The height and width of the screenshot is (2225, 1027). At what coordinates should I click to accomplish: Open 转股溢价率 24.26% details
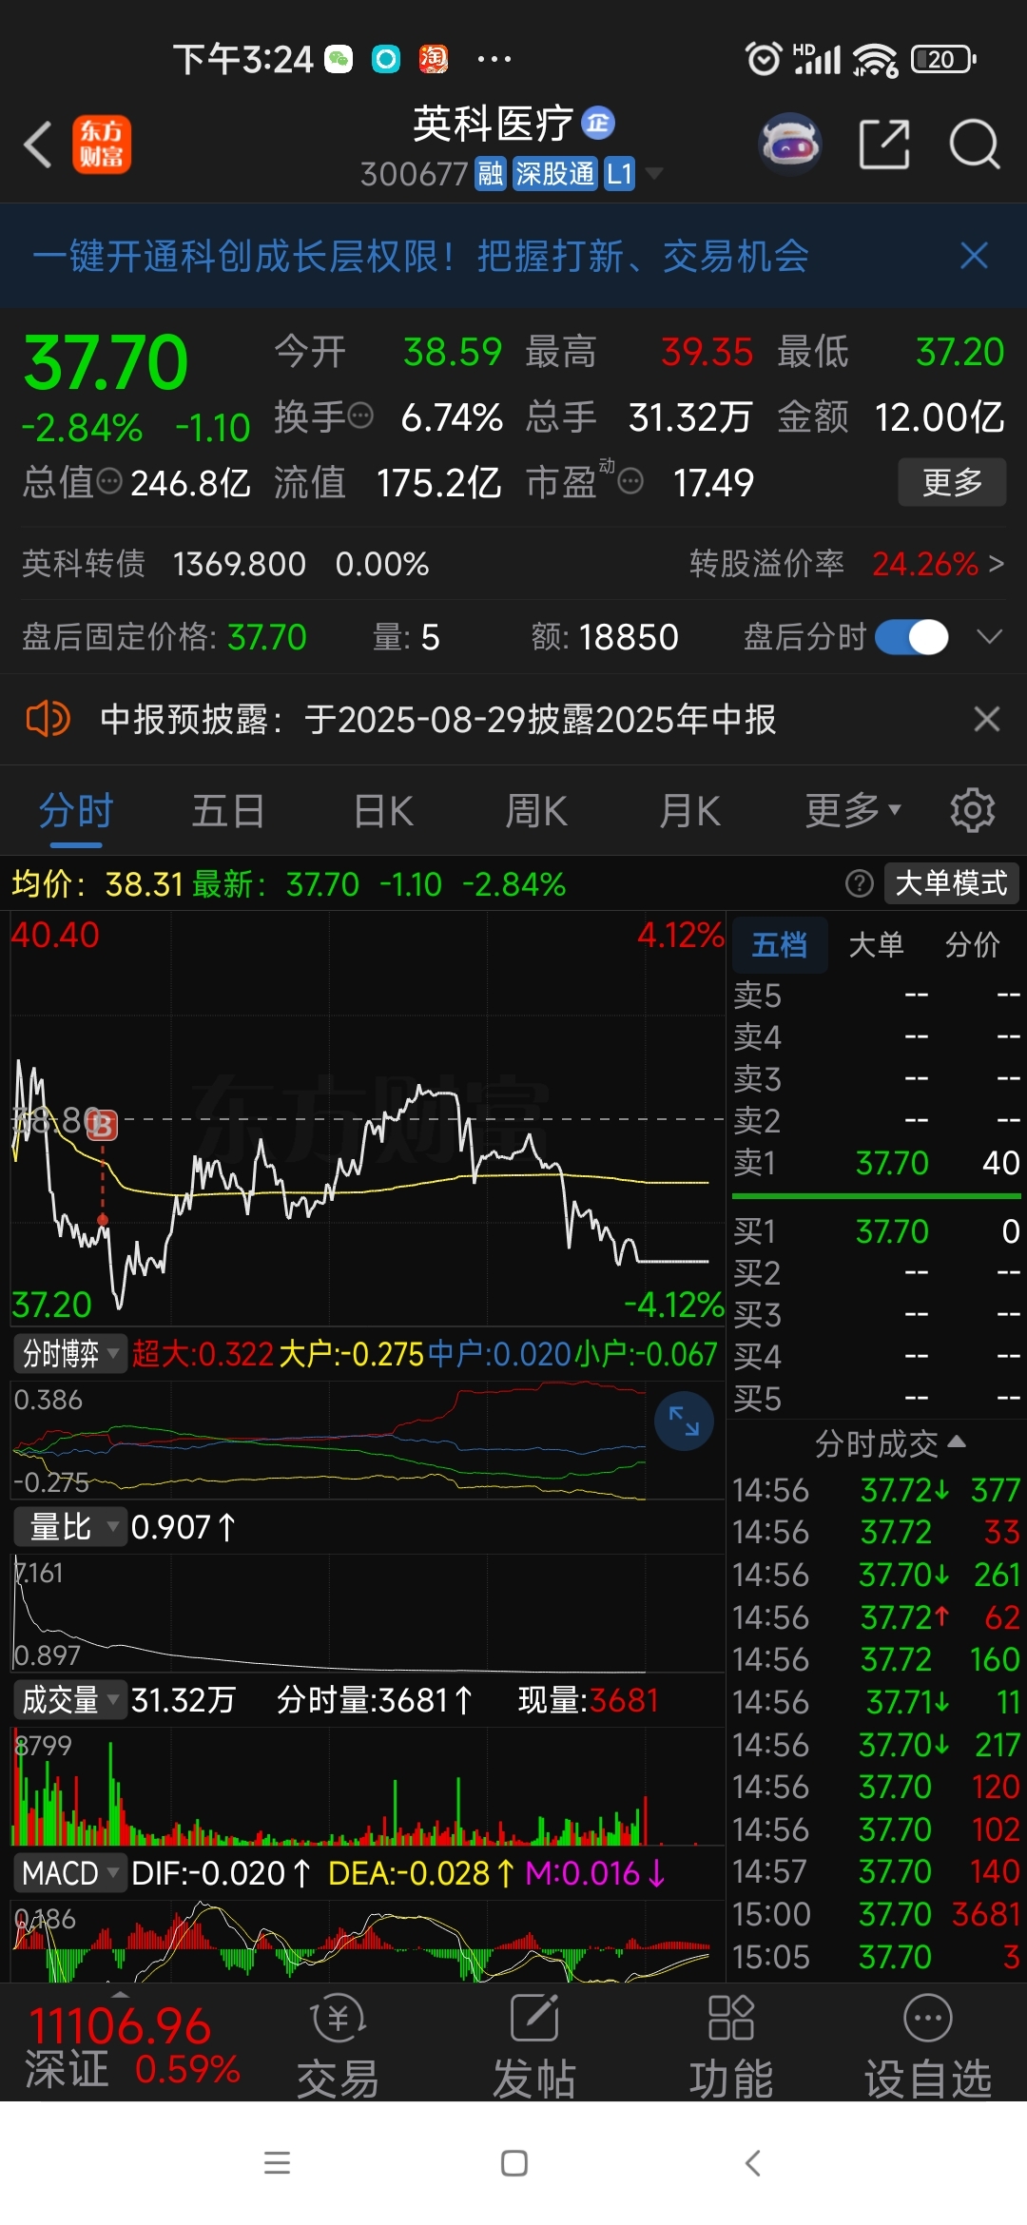pyautogui.click(x=846, y=563)
